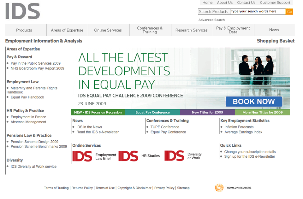
Task: Open the Inflation Forecasts link
Action: [239, 127]
